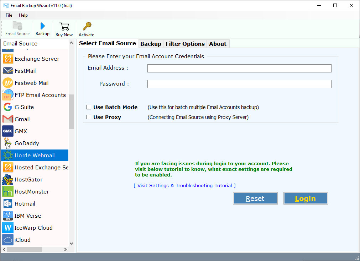Select the Gmail icon
This screenshot has height=261, width=360.
pyautogui.click(x=8, y=119)
